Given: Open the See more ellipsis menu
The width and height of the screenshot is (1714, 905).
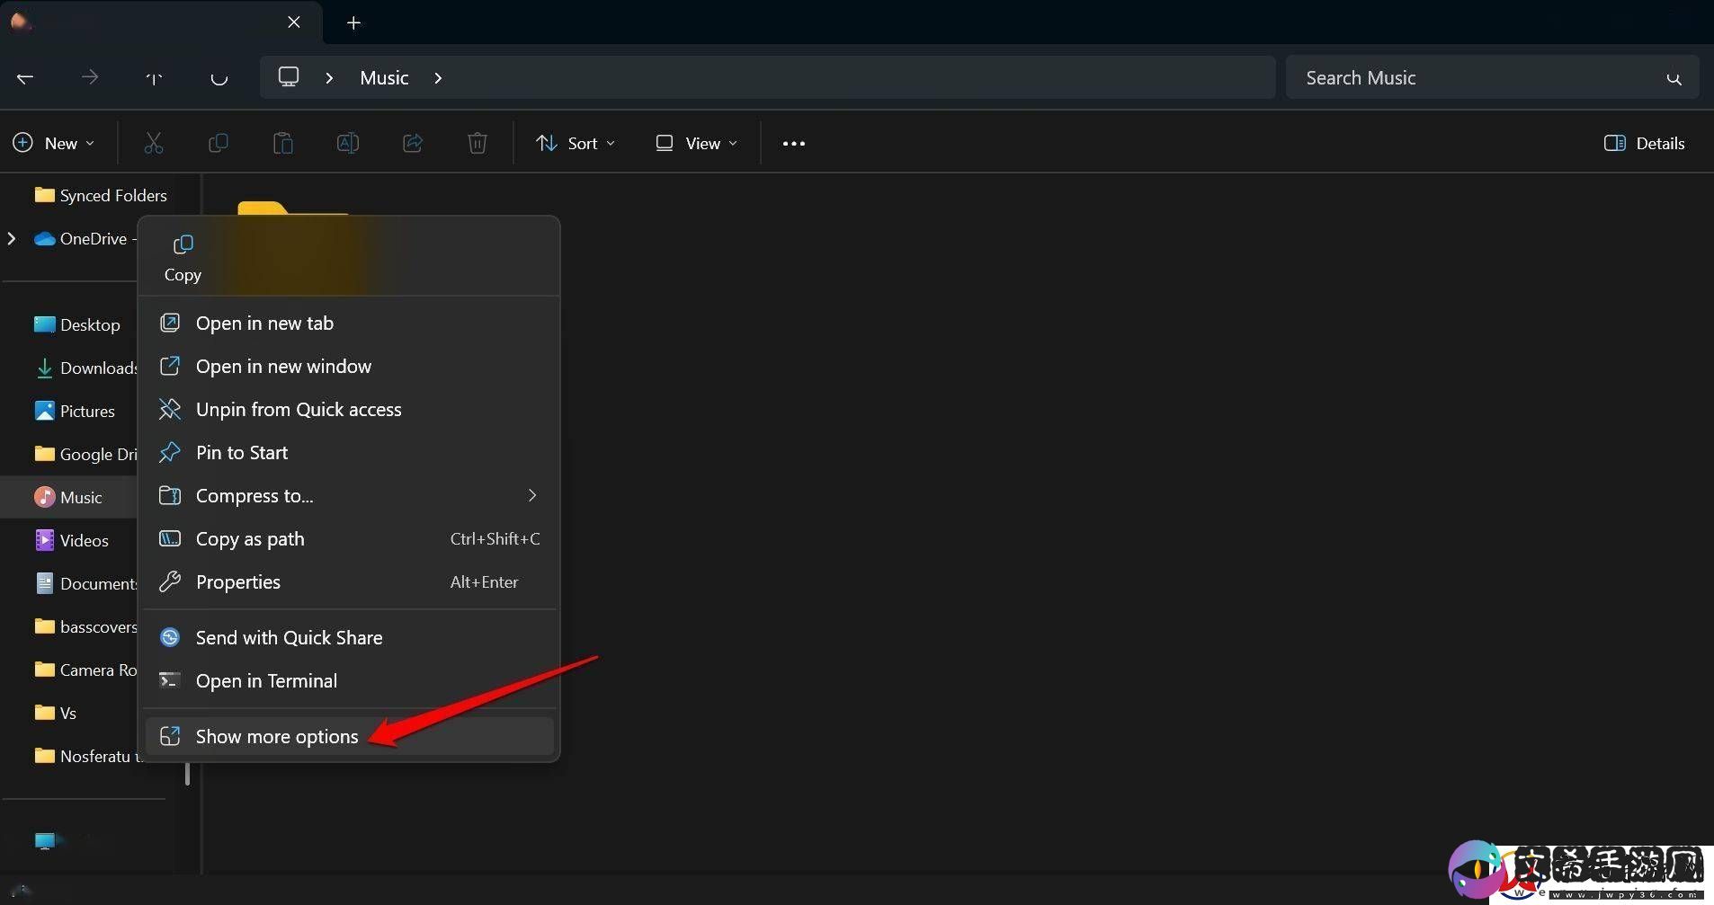Looking at the screenshot, I should 794,144.
